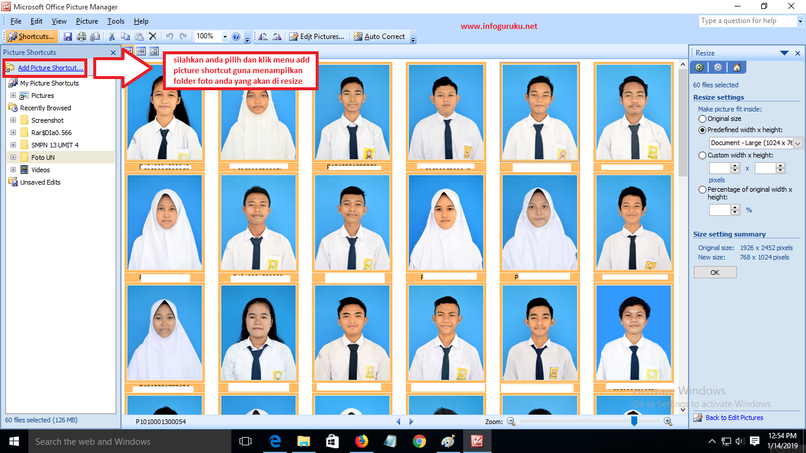This screenshot has width=806, height=453.
Task: Open the View menu
Action: pos(59,21)
